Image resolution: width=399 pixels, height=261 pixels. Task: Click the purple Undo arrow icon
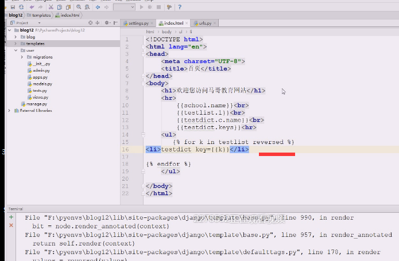point(32,7)
